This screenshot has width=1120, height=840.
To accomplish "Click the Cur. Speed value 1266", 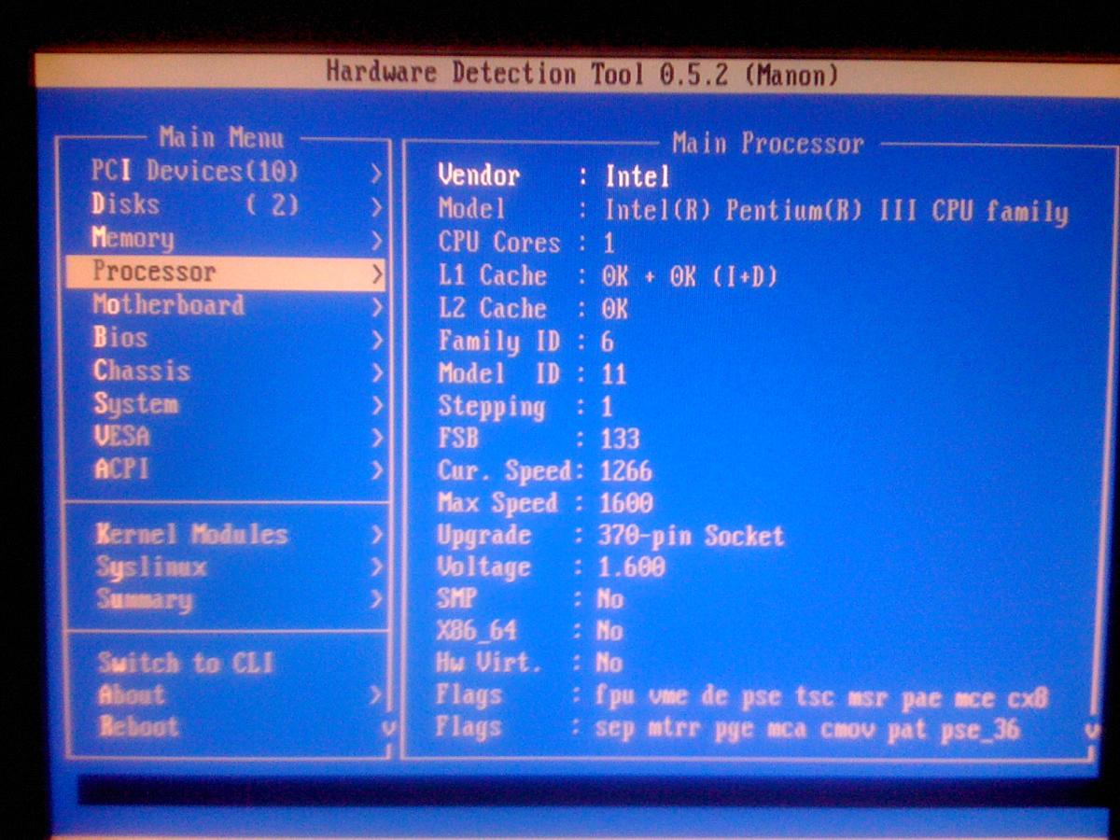I will 626,470.
